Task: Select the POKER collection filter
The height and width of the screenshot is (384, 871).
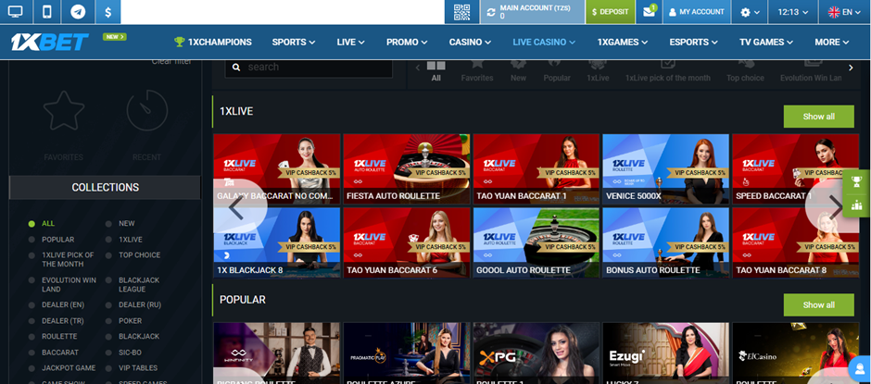Action: [130, 321]
